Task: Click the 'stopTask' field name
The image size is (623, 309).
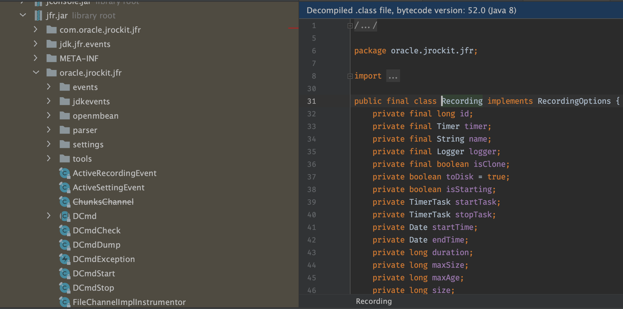Action: click(473, 215)
